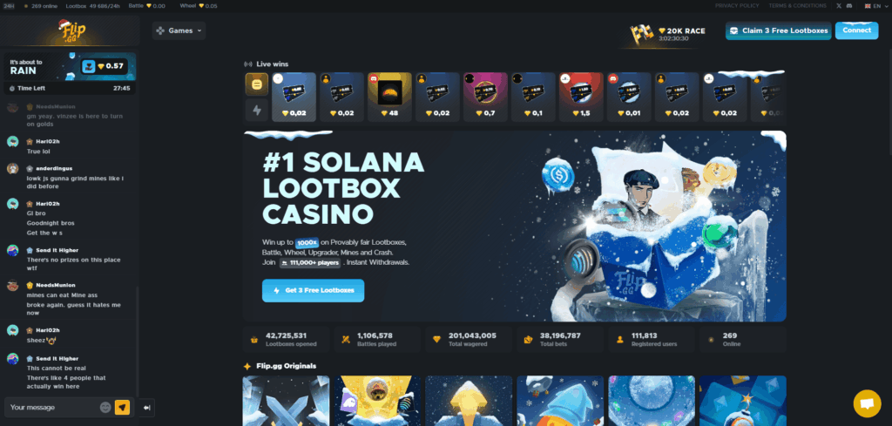The height and width of the screenshot is (426, 892).
Task: Toggle the 24H stats period badge
Action: (x=9, y=6)
